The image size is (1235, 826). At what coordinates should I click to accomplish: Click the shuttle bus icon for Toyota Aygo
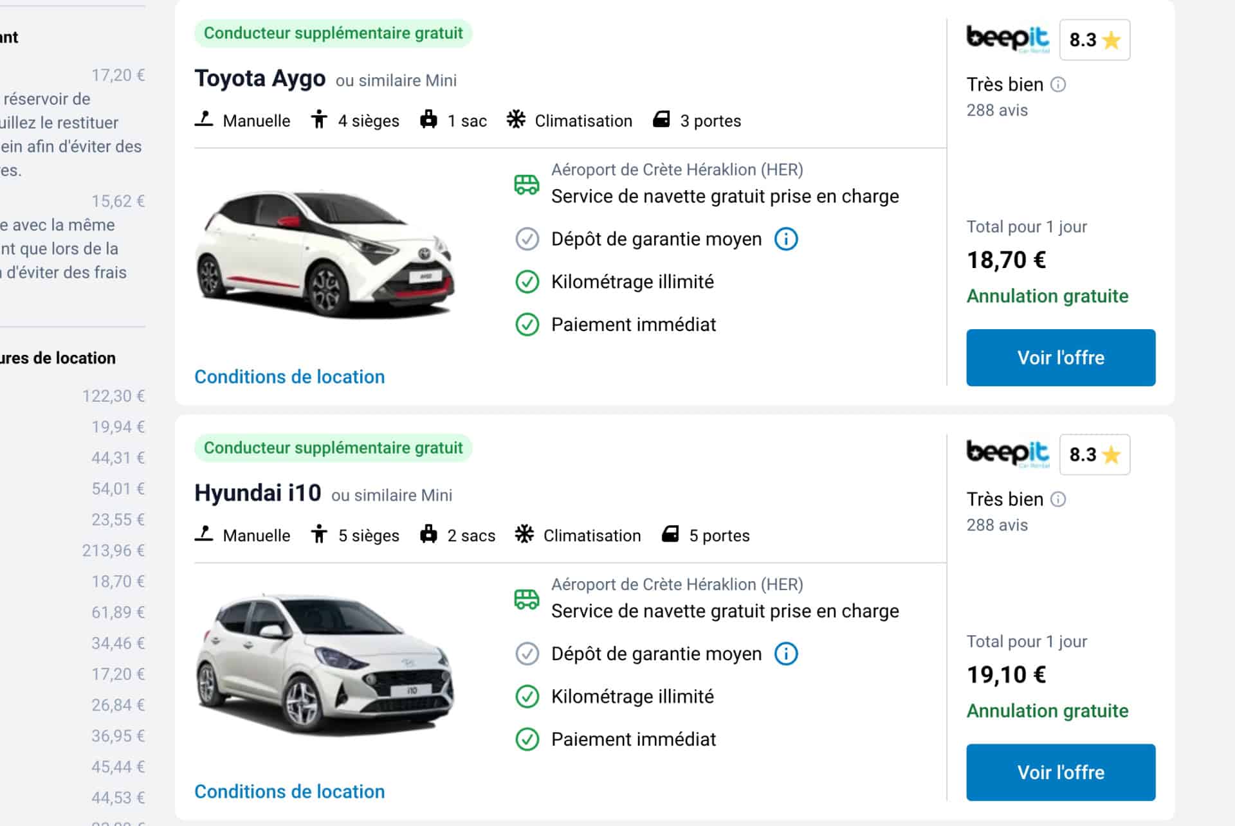(526, 183)
